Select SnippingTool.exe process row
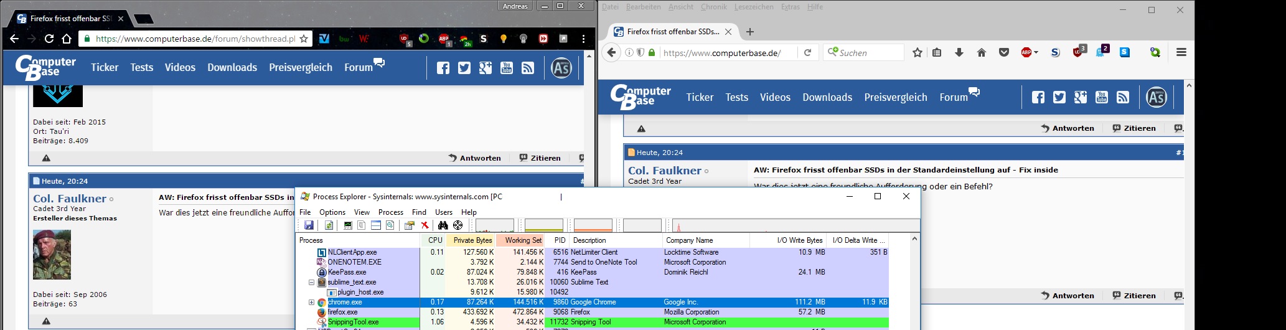Image resolution: width=1286 pixels, height=330 pixels. 592,322
